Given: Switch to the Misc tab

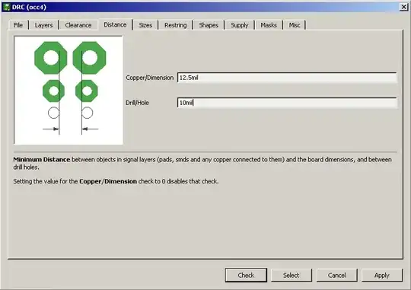Looking at the screenshot, I should click(x=295, y=25).
